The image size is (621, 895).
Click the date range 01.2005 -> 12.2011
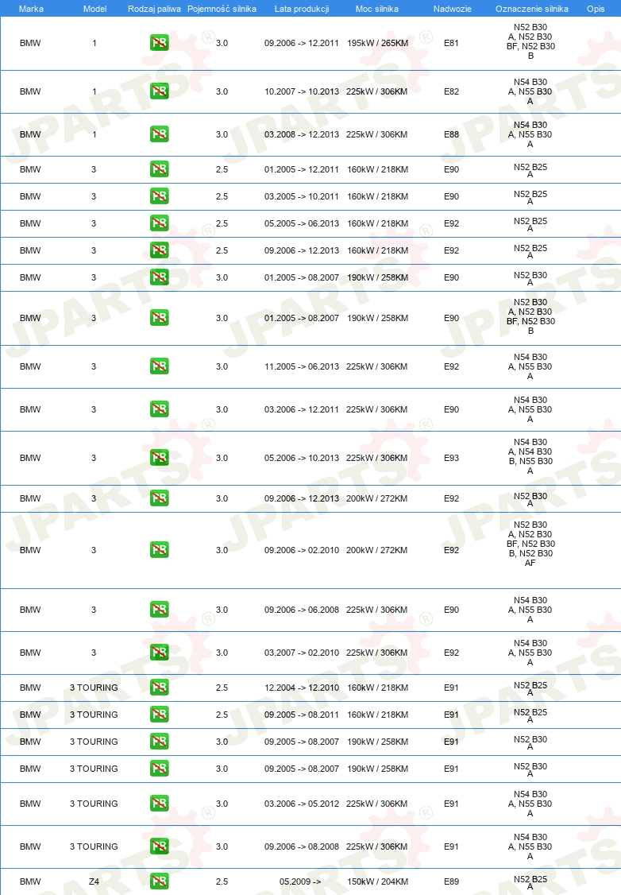(x=301, y=169)
